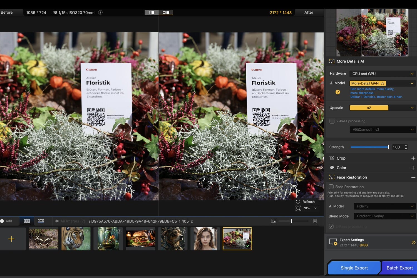This screenshot has width=417, height=278.
Task: Add a new image with the large plus tile
Action: coord(11,239)
